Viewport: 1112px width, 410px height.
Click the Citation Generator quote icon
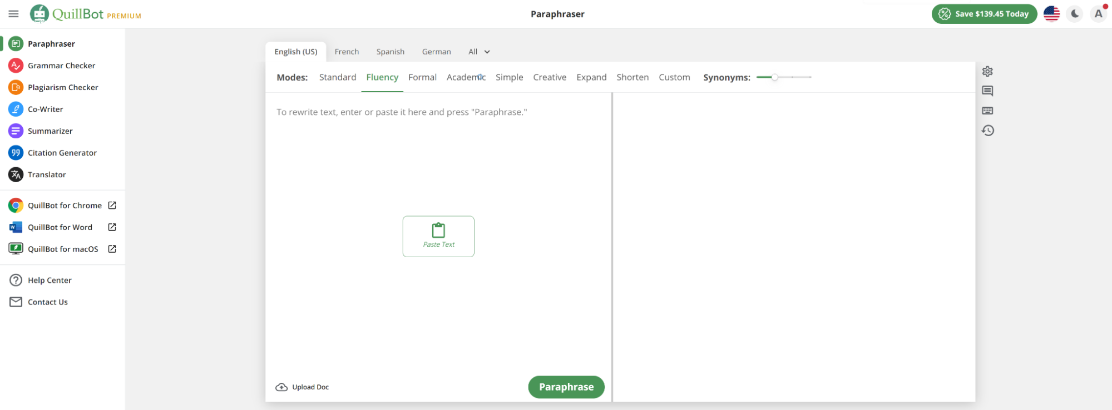[16, 153]
